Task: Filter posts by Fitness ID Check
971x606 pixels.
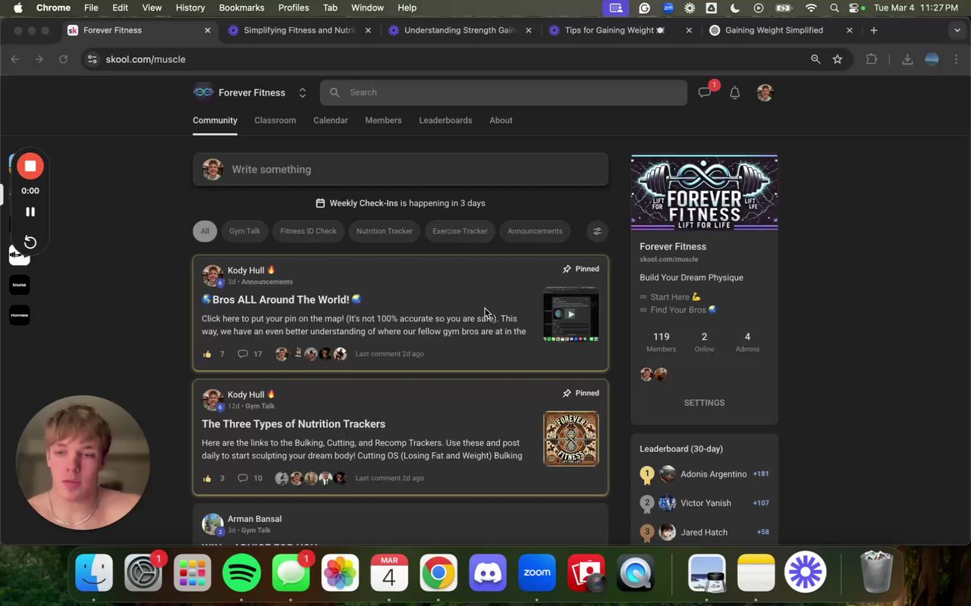Action: 308,231
